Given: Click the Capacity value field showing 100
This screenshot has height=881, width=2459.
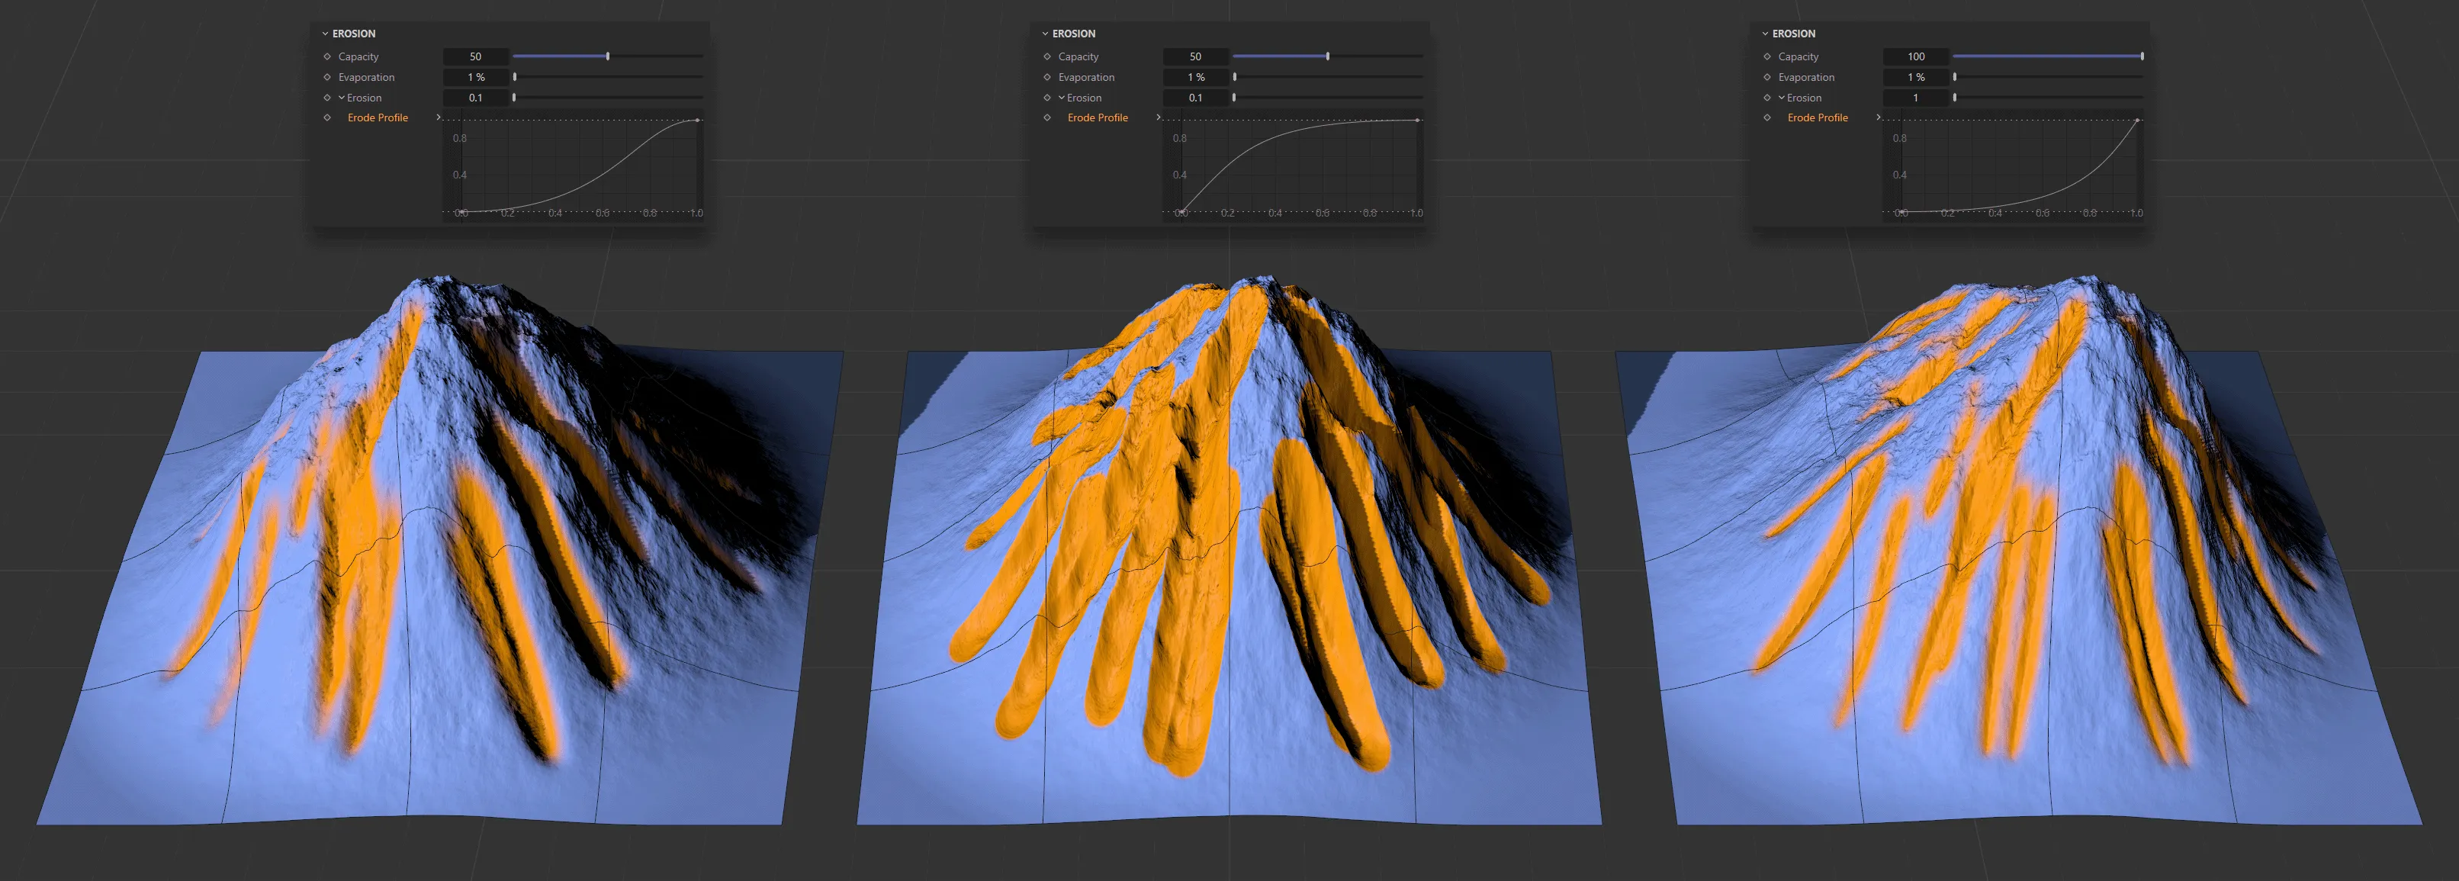Looking at the screenshot, I should coord(1916,56).
